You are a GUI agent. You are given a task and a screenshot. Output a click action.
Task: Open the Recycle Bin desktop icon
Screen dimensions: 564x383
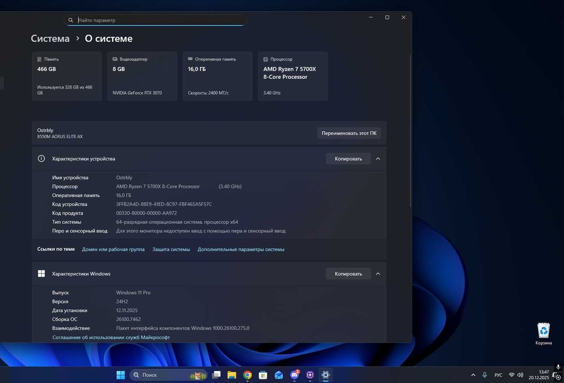[544, 333]
